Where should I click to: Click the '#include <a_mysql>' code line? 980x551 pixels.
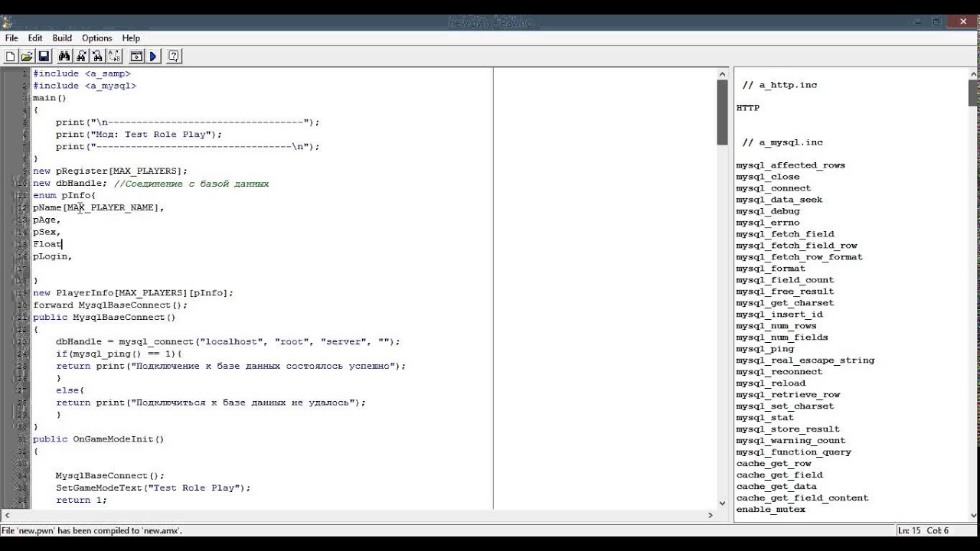(x=84, y=86)
